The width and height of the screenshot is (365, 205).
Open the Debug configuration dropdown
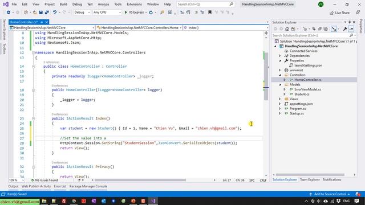[82, 13]
